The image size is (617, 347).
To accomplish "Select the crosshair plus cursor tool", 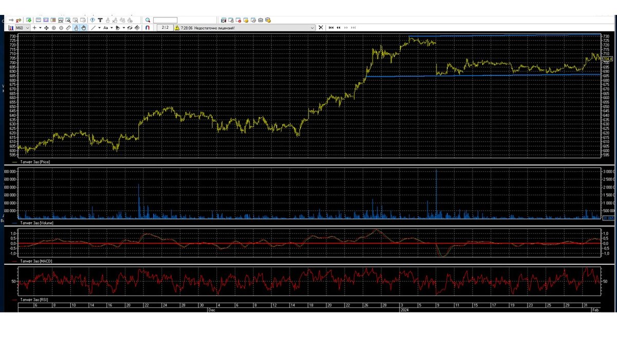I will pyautogui.click(x=34, y=28).
